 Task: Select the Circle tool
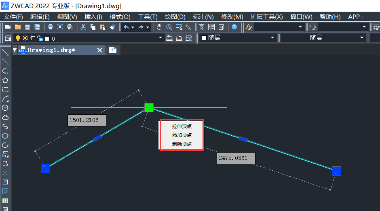[5, 108]
